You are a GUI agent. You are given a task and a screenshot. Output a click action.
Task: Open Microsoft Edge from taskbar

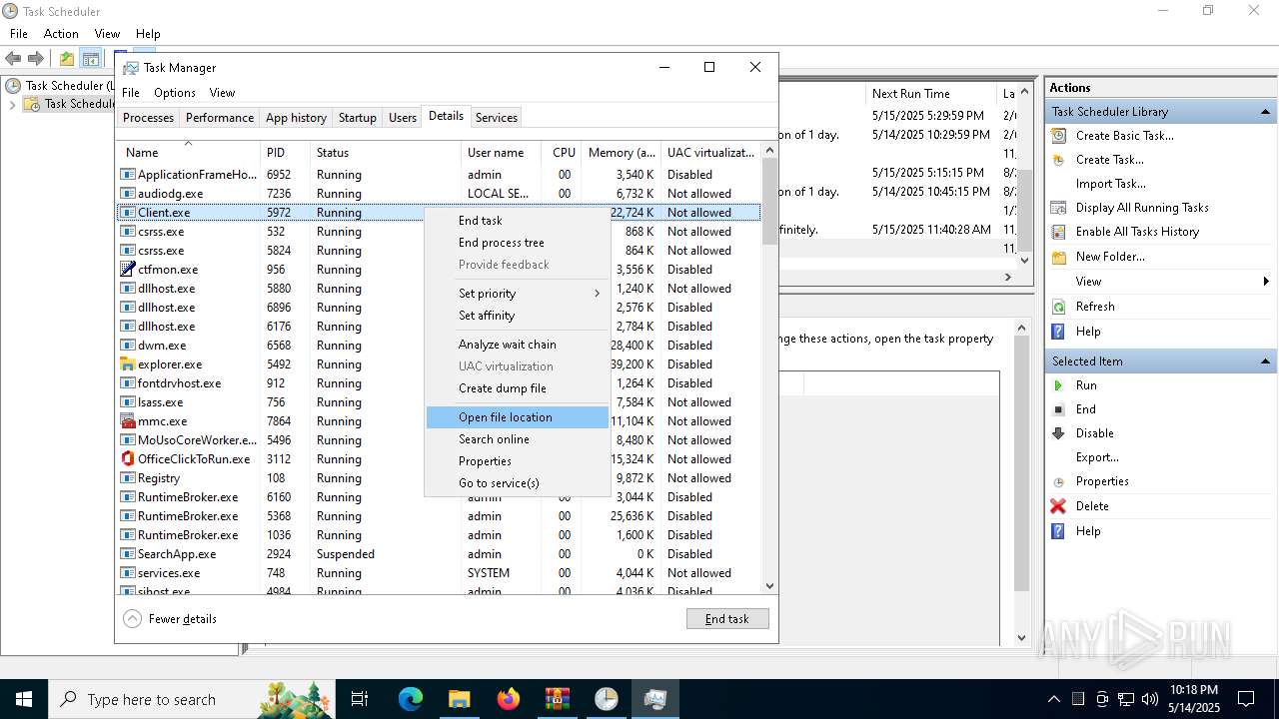pos(411,699)
